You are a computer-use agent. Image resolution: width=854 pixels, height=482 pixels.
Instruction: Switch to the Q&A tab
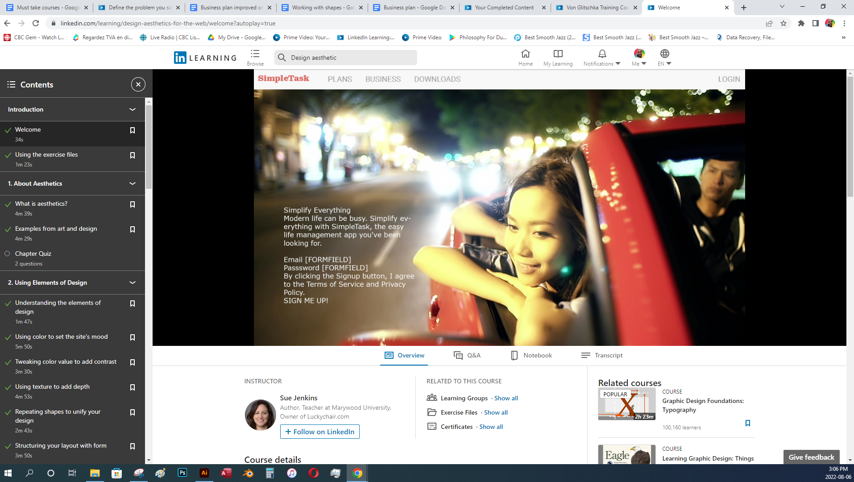(x=467, y=355)
